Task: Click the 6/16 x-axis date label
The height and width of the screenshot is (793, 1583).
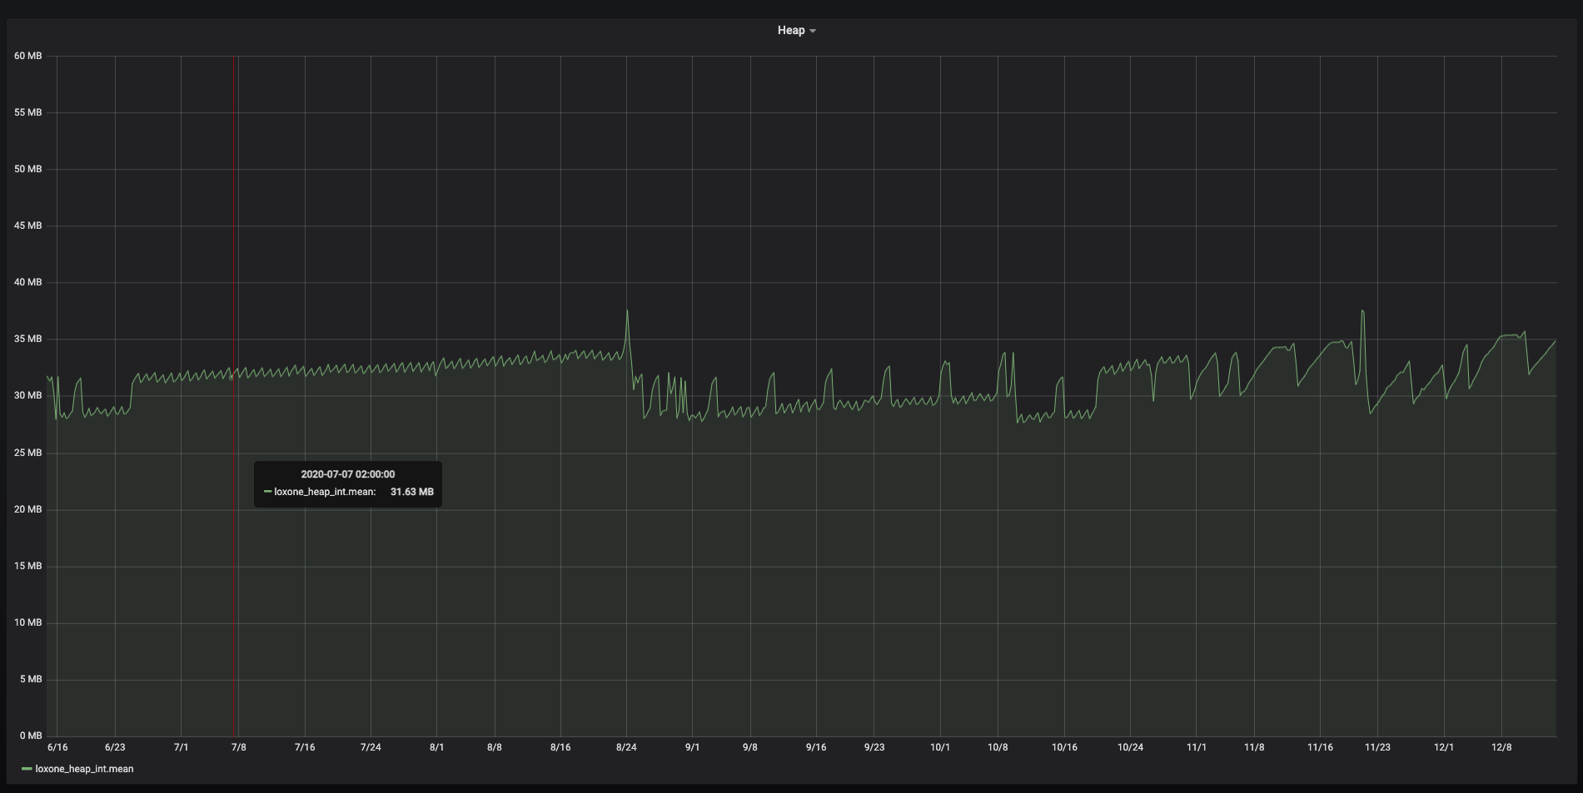Action: (x=57, y=747)
